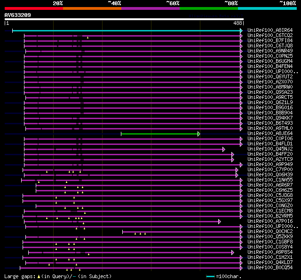Select the UniRef100_Q0CHC2 label
The width and height of the screenshot is (301, 280).
(270, 232)
